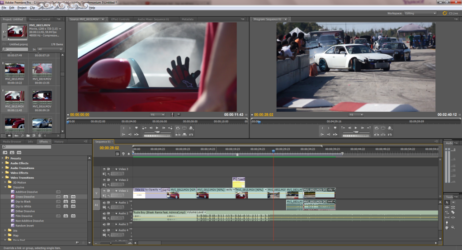This screenshot has height=250, width=462.
Task: Toggle Video 2 track visibility eye
Action: tap(104, 180)
